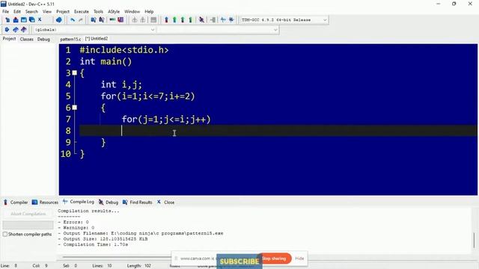Click the Stop Execution toolbar icon
Screen dimensions: 479x269
(213, 20)
